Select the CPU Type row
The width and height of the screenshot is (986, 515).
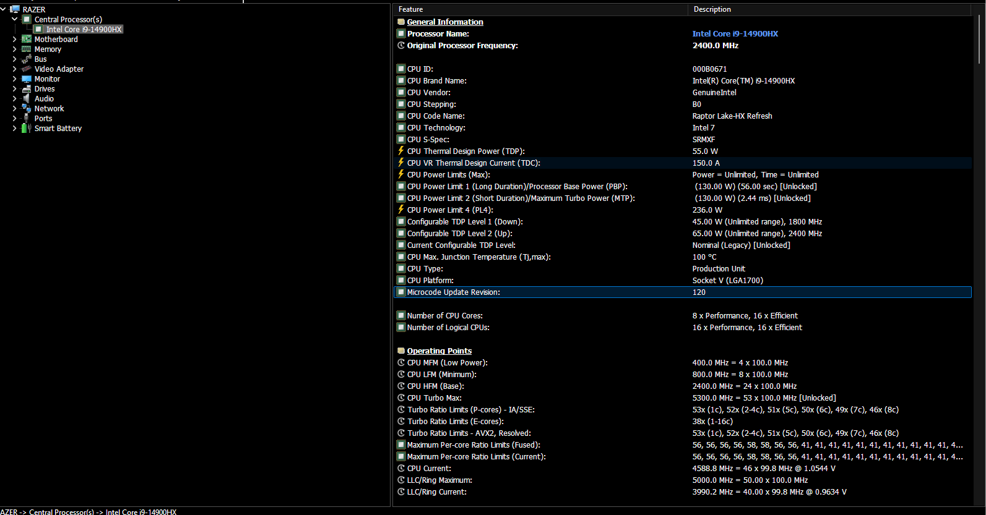coord(683,268)
